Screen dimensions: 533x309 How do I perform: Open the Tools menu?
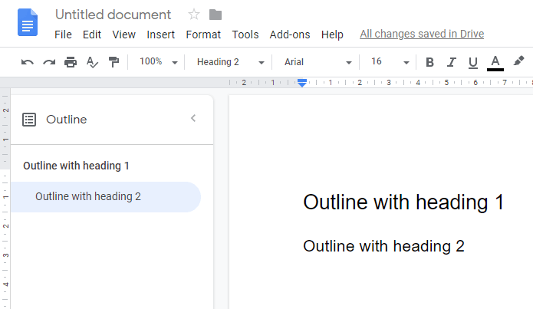pyautogui.click(x=245, y=35)
